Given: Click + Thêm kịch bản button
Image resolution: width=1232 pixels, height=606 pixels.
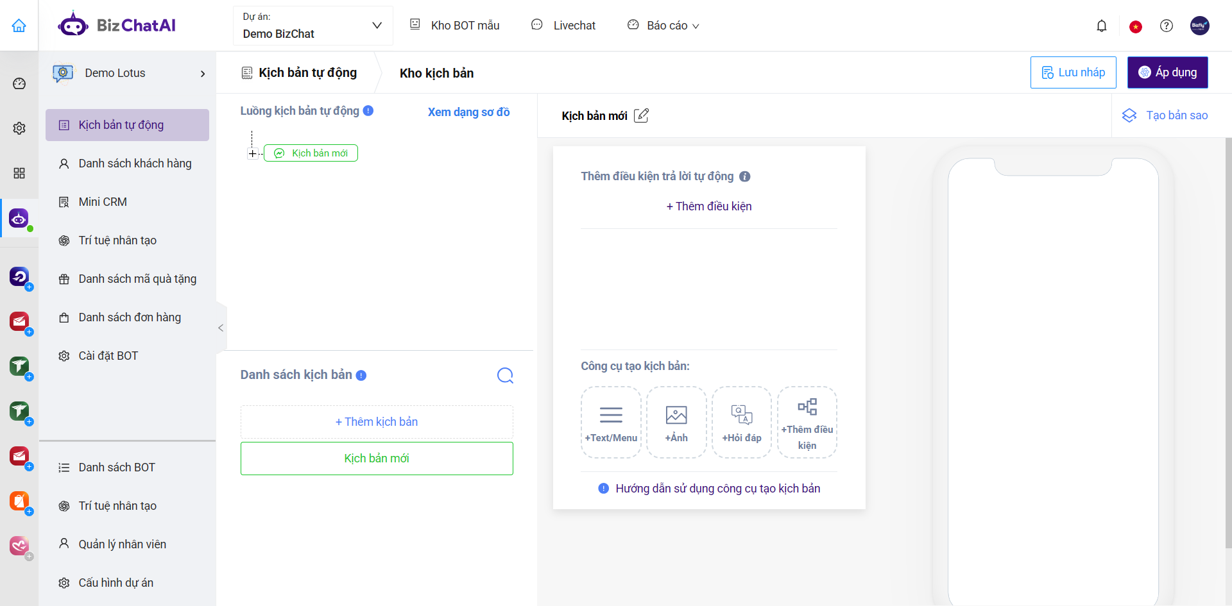Looking at the screenshot, I should (377, 422).
